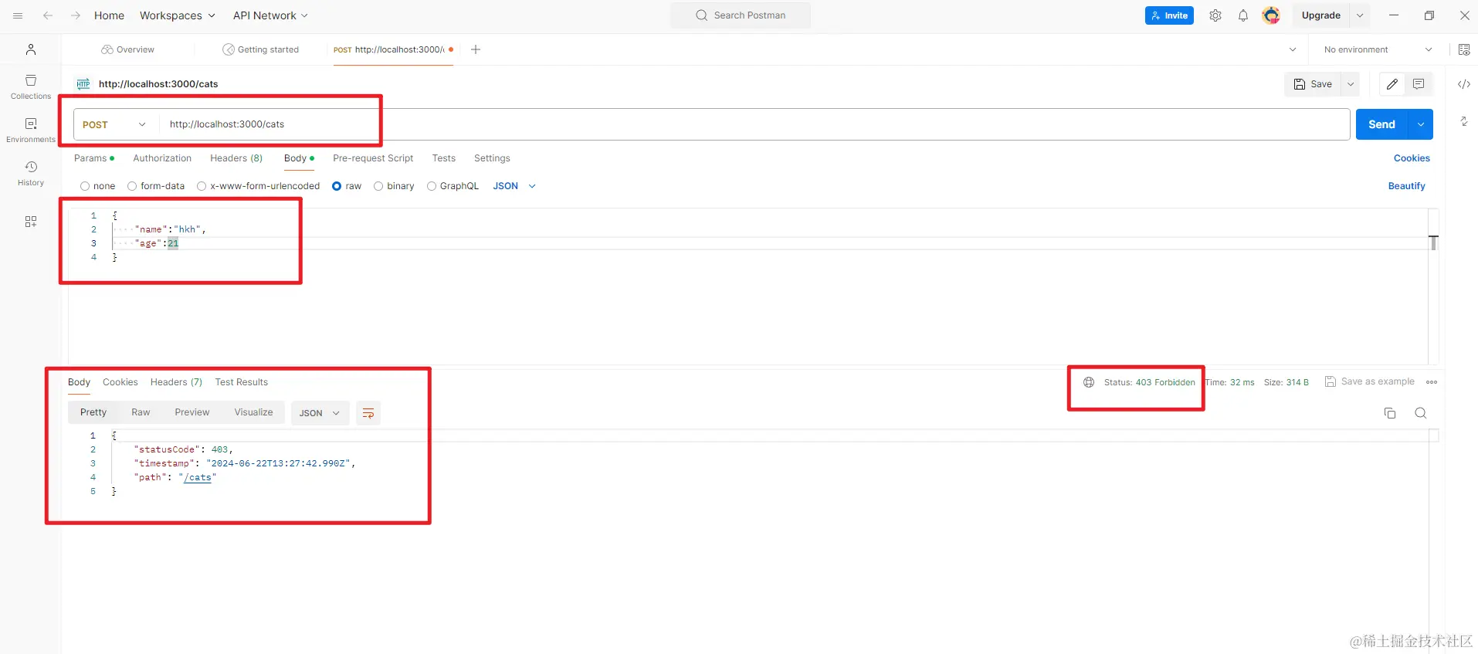Click the network globe icon
The width and height of the screenshot is (1478, 654).
pos(1089,382)
